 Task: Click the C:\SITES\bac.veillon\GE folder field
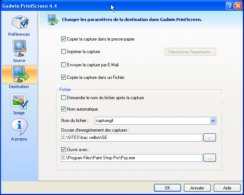point(132,137)
